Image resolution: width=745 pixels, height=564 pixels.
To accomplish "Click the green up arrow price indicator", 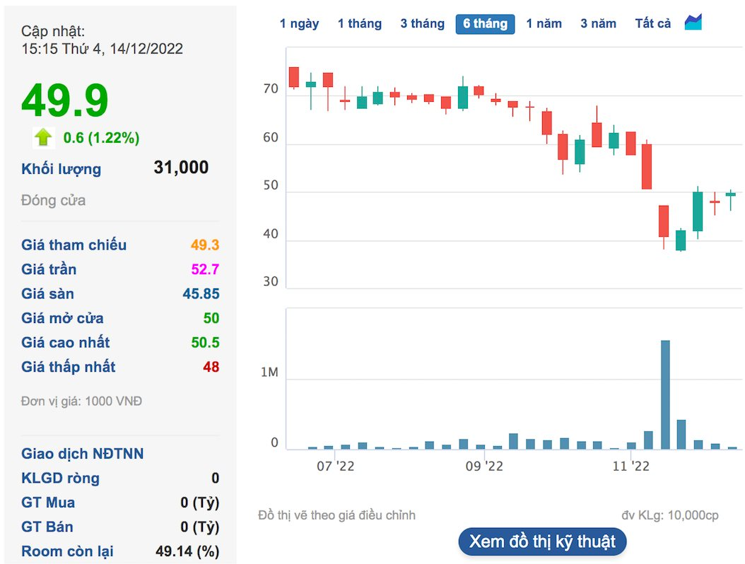I will [44, 137].
